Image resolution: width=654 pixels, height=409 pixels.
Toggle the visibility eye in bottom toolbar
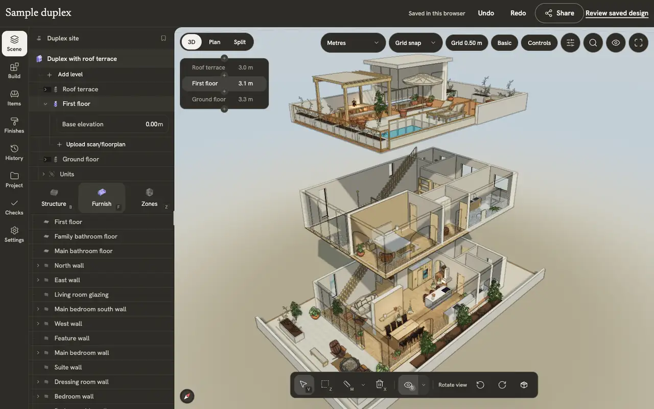click(408, 385)
